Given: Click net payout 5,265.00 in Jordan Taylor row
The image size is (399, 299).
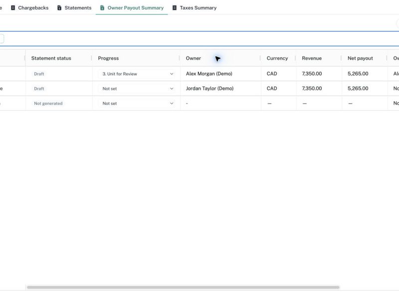Looking at the screenshot, I should click(x=358, y=89).
